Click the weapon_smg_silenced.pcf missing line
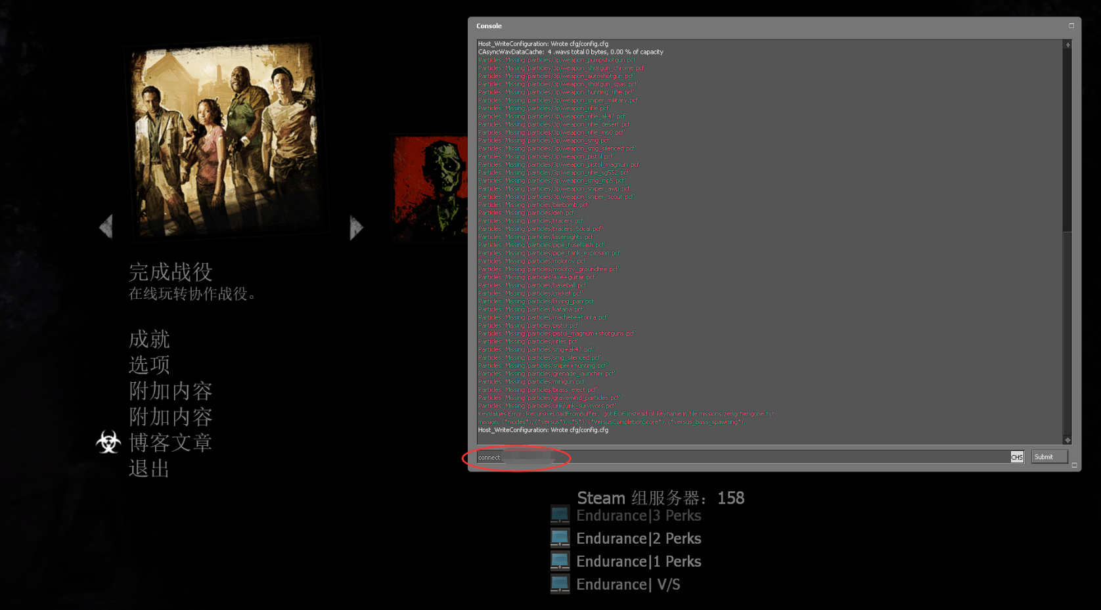 [556, 148]
